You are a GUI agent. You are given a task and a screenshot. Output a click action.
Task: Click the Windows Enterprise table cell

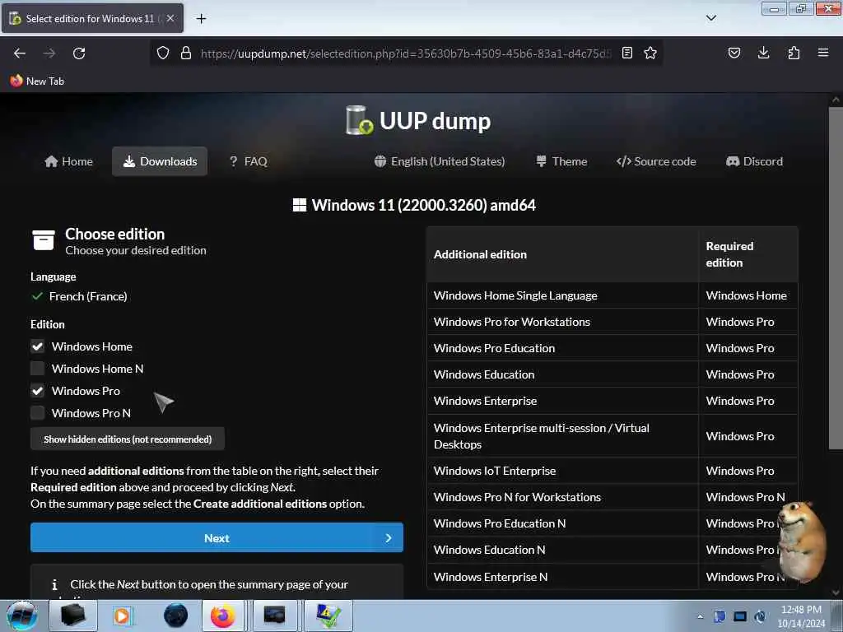[562, 401]
